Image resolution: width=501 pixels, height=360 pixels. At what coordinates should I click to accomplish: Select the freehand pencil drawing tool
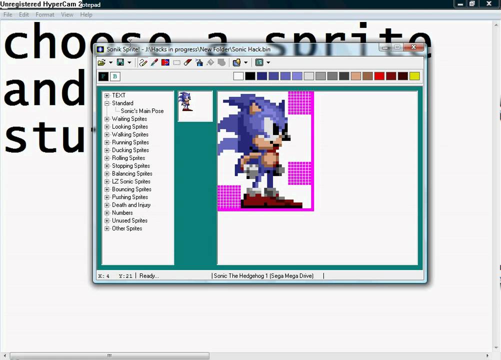tap(143, 62)
